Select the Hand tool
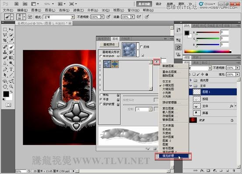Screen dimensions: 242x174 pos(5,86)
